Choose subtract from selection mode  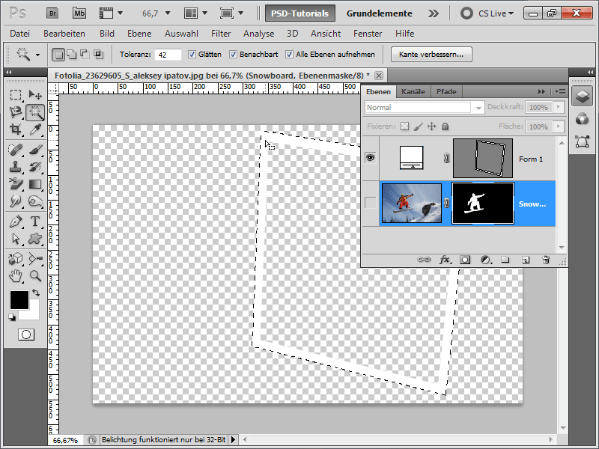click(x=85, y=55)
